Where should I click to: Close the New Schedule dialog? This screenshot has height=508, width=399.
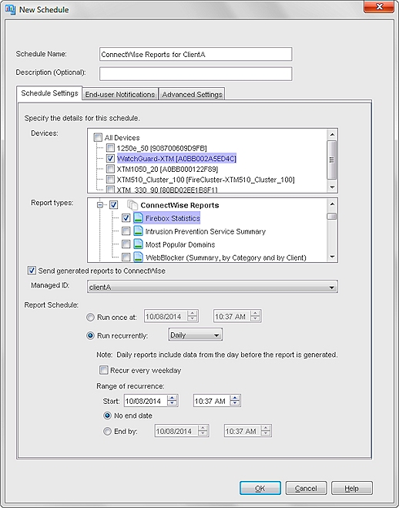(379, 6)
